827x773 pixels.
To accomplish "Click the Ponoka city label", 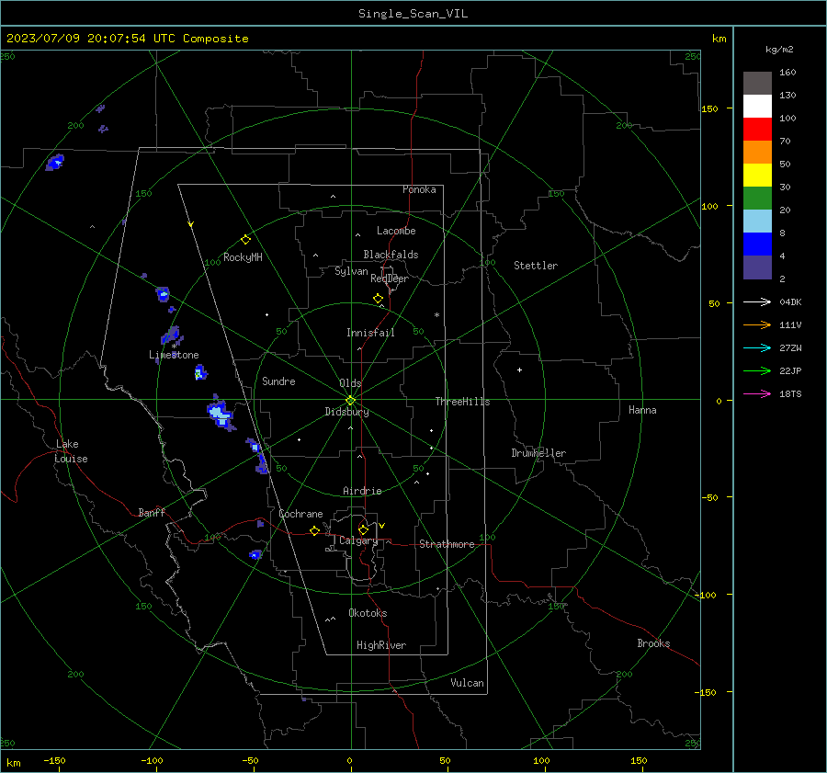I will 419,189.
